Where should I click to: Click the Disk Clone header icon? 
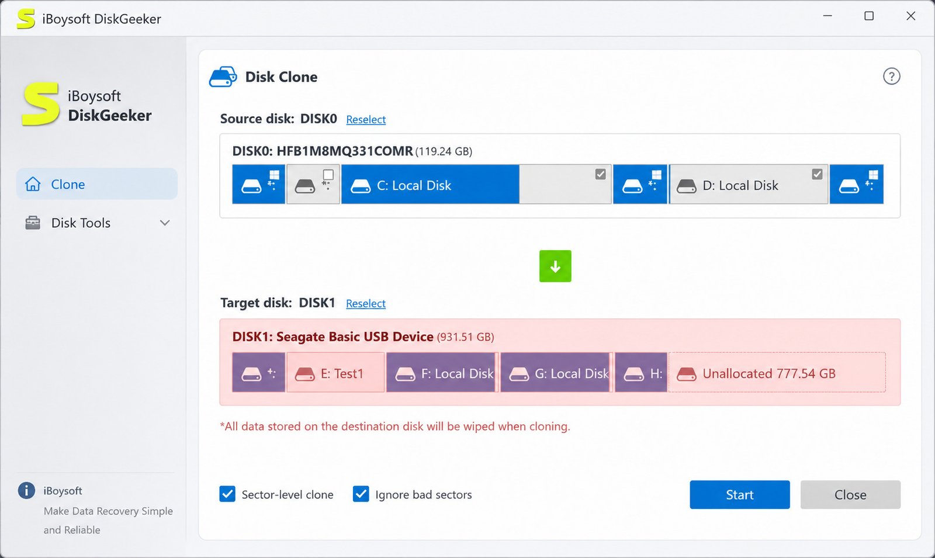(x=223, y=77)
